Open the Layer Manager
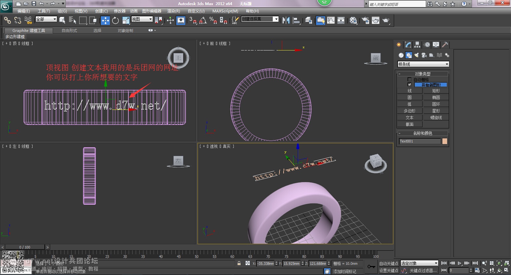 [x=308, y=20]
